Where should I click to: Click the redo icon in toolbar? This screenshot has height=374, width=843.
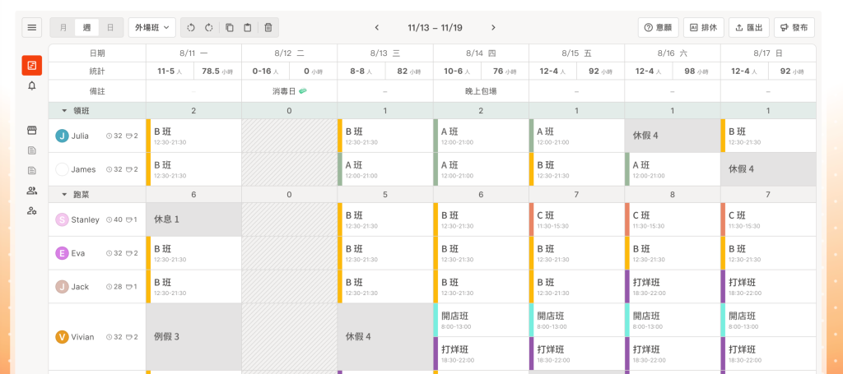point(210,27)
